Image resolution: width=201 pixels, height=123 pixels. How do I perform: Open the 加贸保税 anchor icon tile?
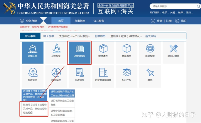(x=56, y=76)
